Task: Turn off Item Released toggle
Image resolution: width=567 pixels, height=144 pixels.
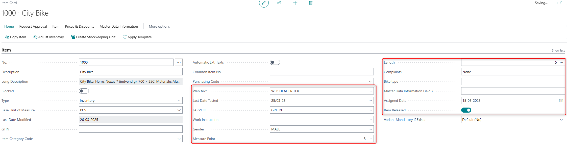Action: coord(466,110)
